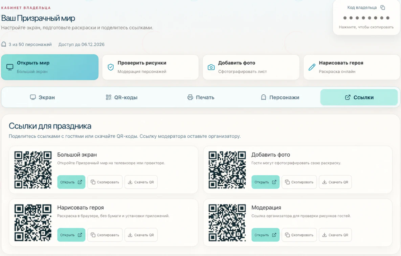Copy the Добавить фото link
The height and width of the screenshot is (256, 401).
pos(299,182)
